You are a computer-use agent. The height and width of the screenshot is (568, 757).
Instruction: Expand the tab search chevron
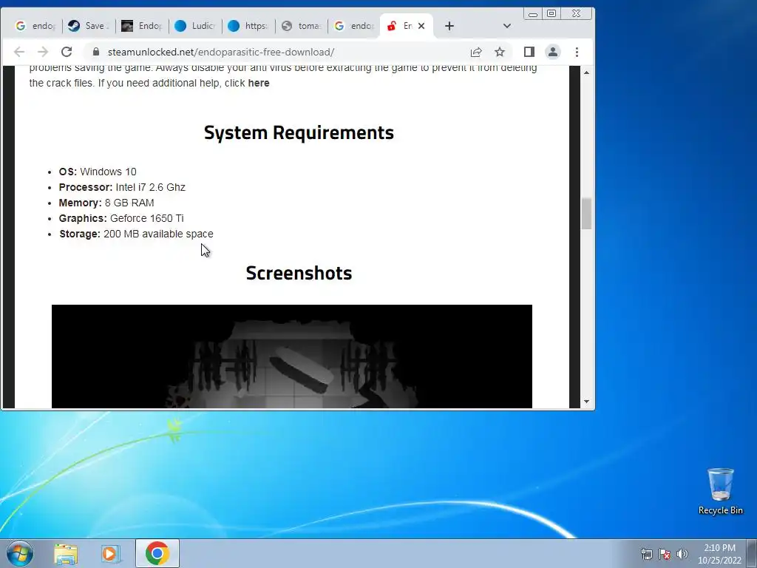507,26
